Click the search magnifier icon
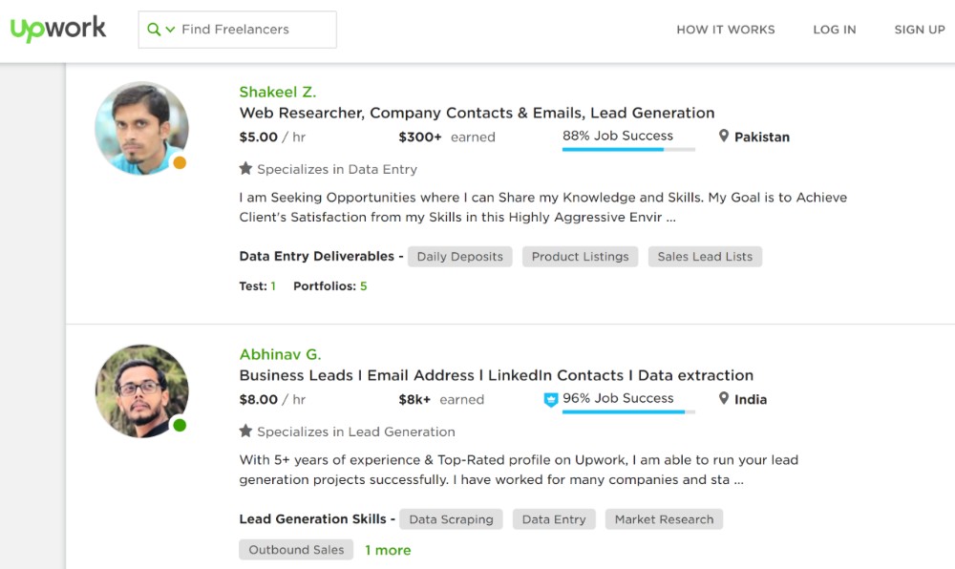This screenshot has width=955, height=569. click(x=154, y=30)
